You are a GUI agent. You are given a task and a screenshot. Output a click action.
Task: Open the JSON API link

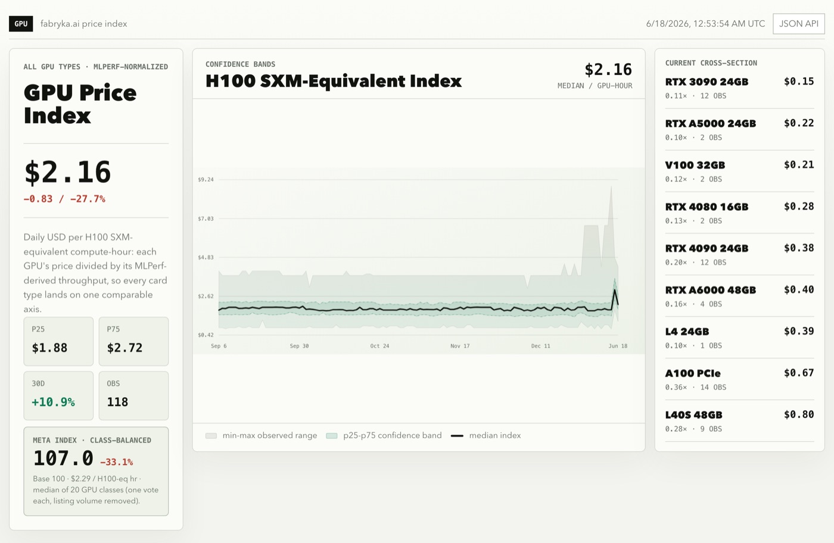point(799,24)
